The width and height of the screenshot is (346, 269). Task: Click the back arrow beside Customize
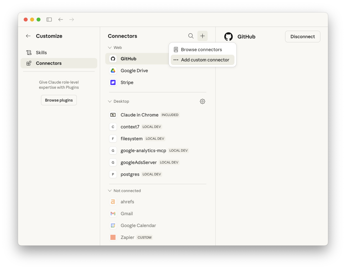[x=28, y=36]
